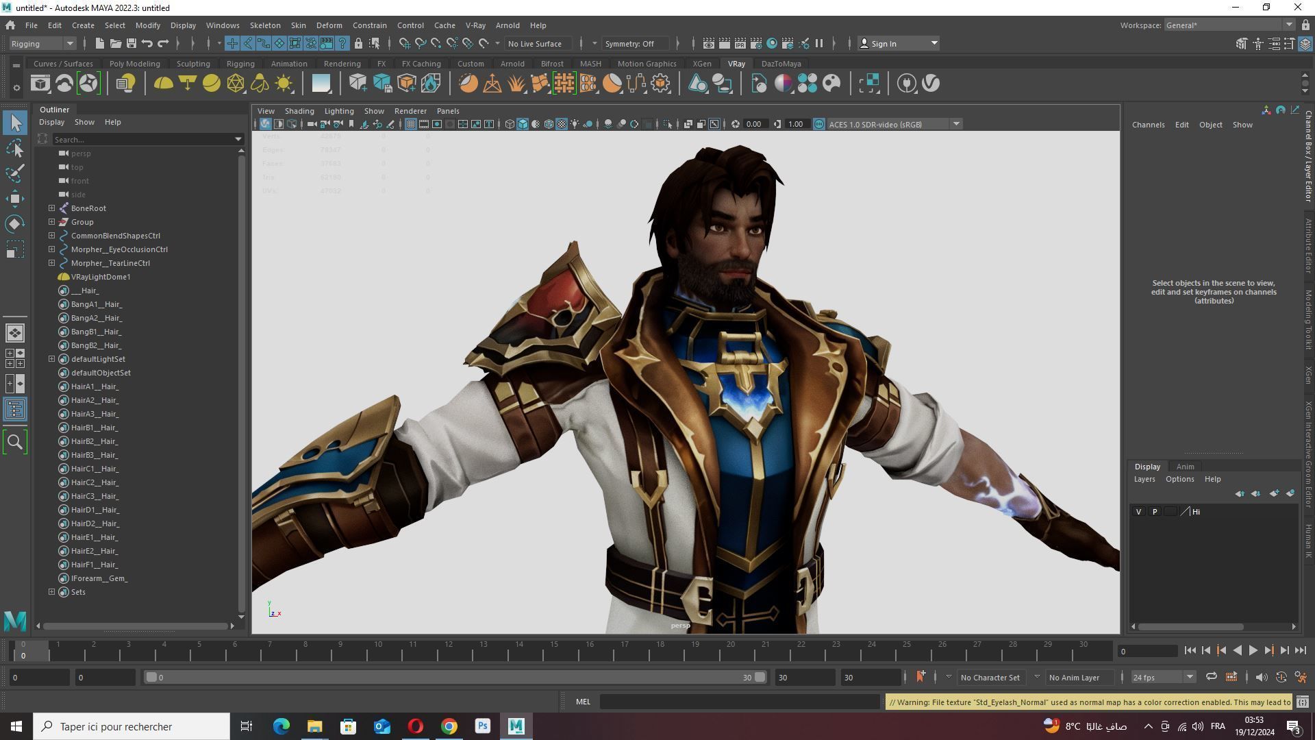Click the range slider end handle
1315x740 pixels.
[x=760, y=677]
